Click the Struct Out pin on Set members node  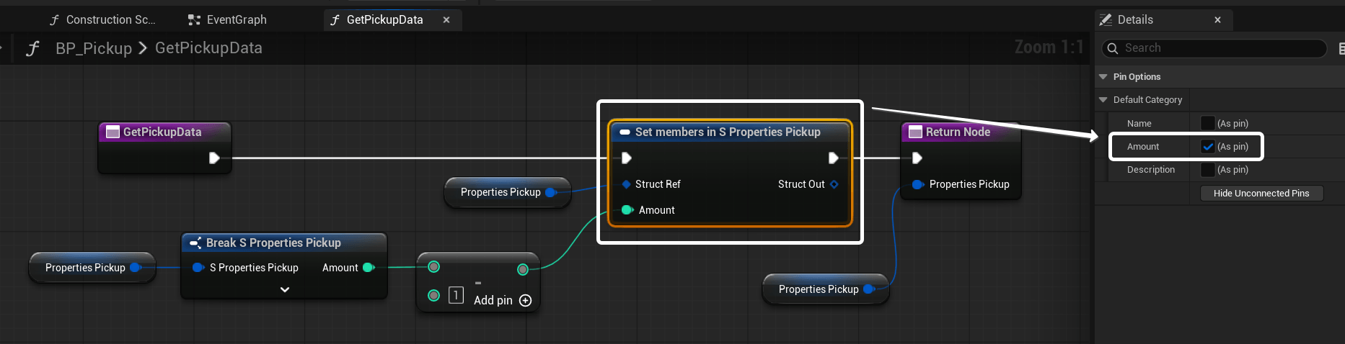click(x=834, y=184)
